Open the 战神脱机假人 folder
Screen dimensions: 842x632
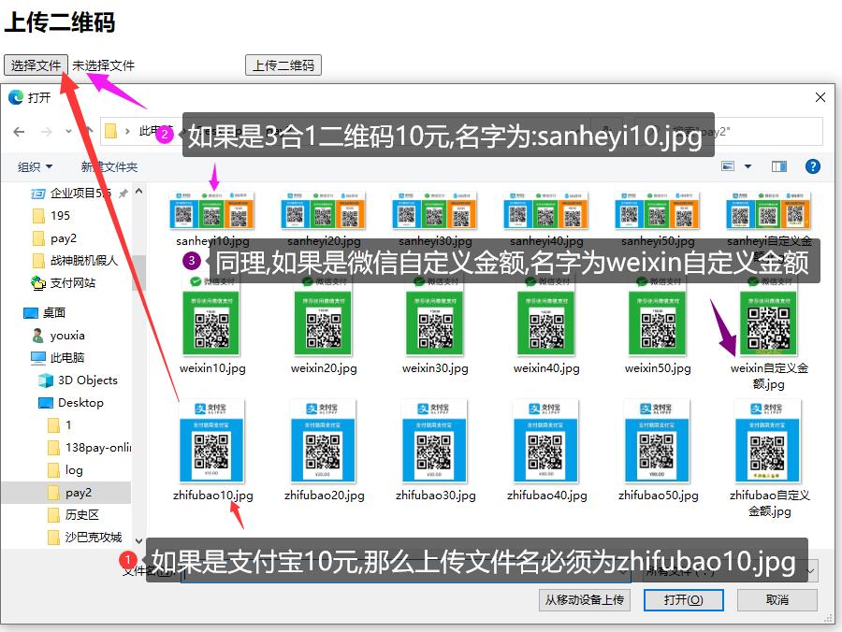[x=75, y=261]
